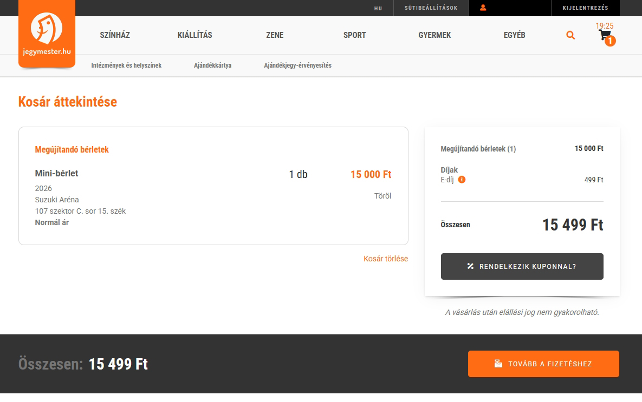This screenshot has height=402, width=642.
Task: Click the E-díj info icon
Action: [462, 180]
